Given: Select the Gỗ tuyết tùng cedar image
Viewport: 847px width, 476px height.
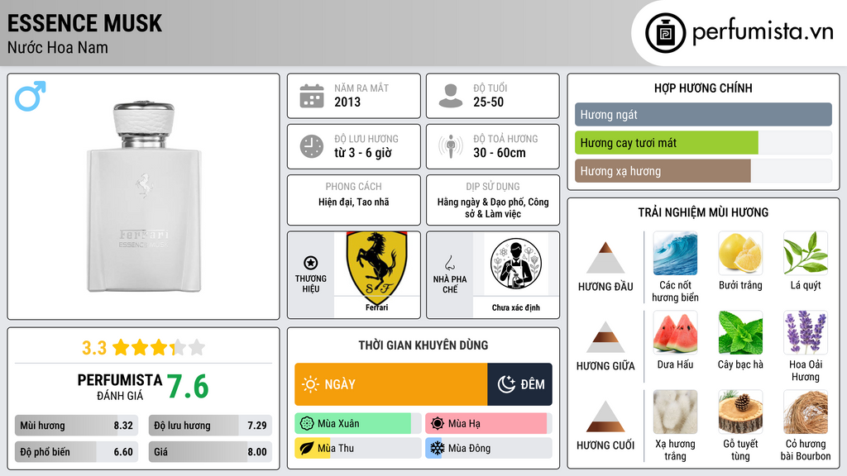Looking at the screenshot, I should coord(740,412).
